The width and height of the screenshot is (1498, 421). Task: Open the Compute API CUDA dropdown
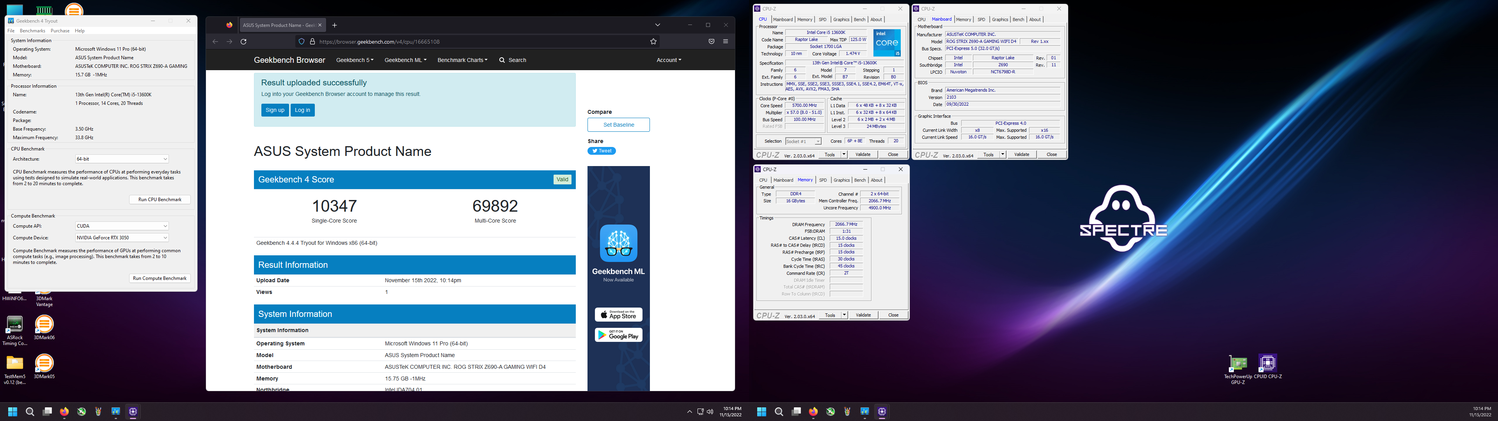tap(122, 226)
